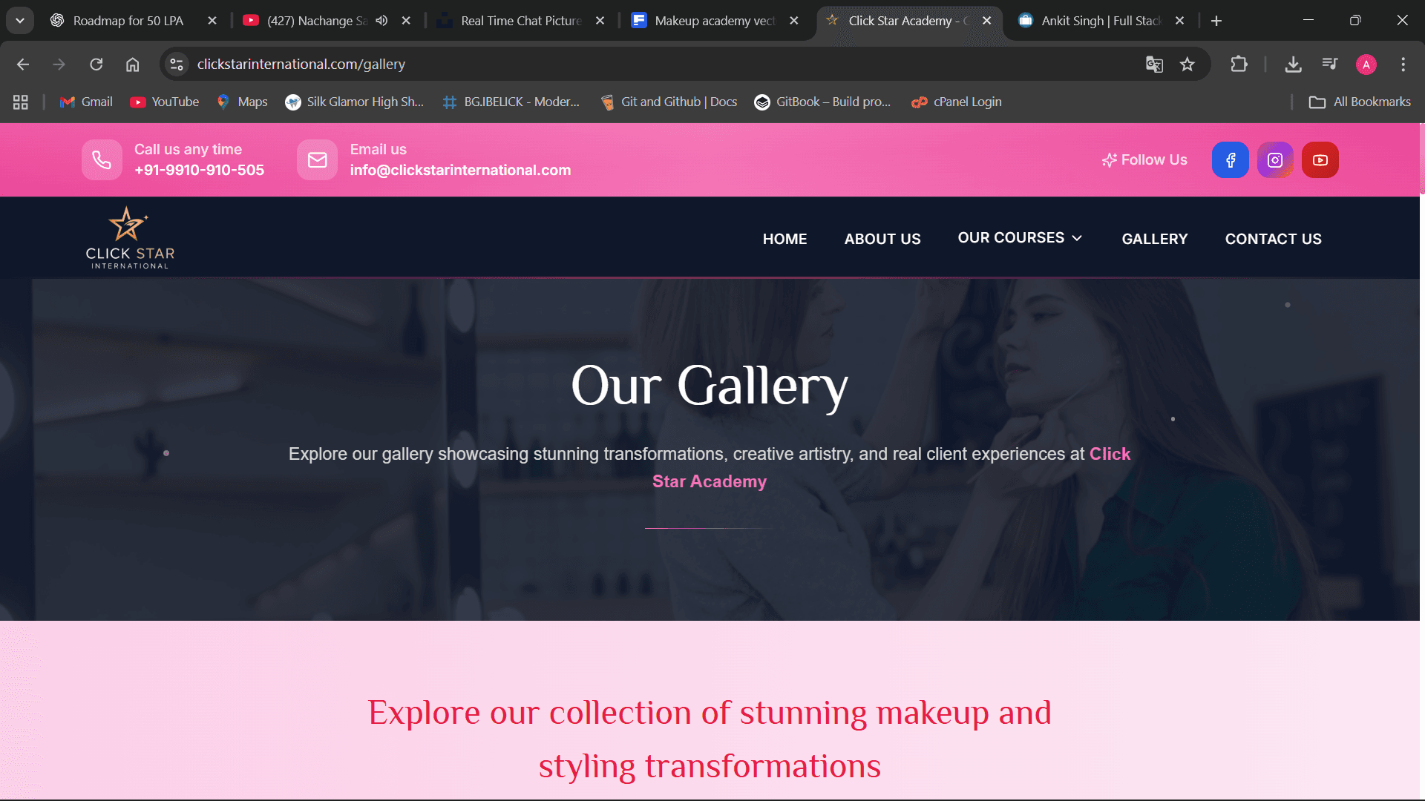
Task: Open the Gallery page link
Action: click(x=1155, y=239)
